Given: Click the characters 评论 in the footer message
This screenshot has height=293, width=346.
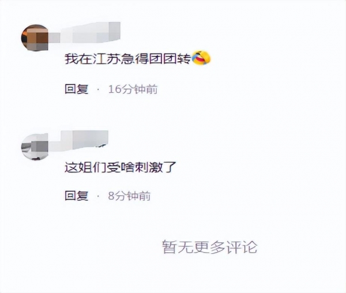Looking at the screenshot, I should pos(242,247).
